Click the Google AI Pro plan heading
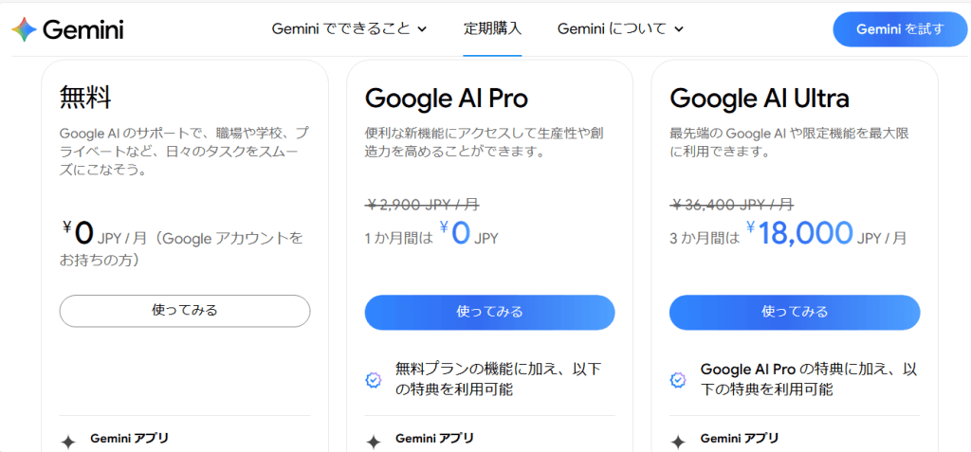 [446, 98]
